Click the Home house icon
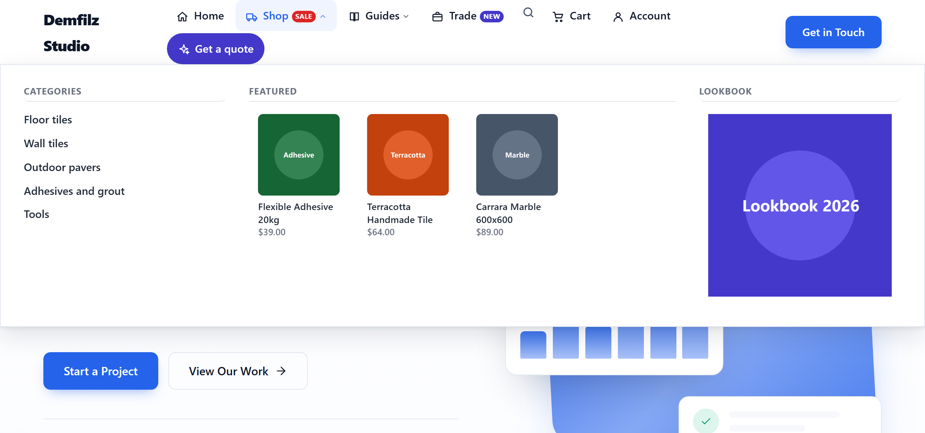Viewport: 925px width, 433px height. click(182, 17)
